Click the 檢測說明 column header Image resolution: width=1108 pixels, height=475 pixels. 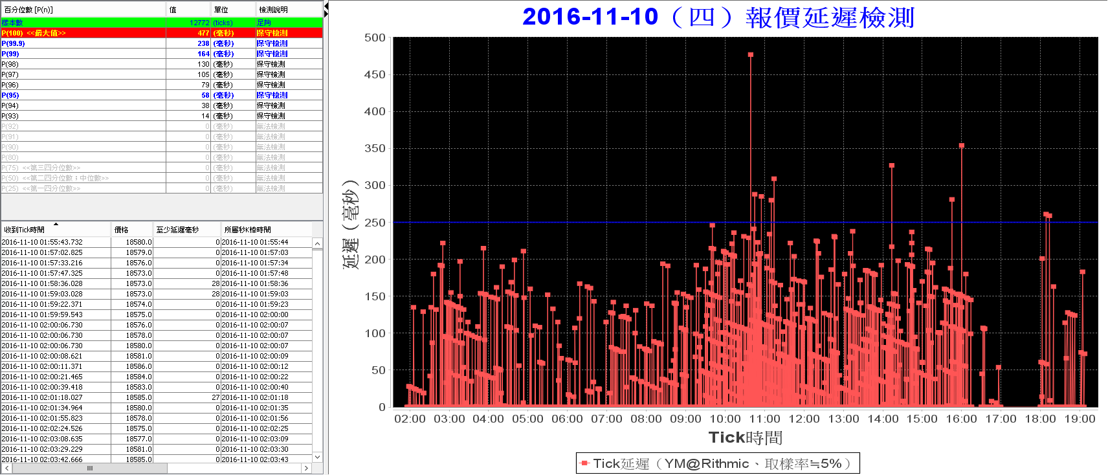coord(289,10)
